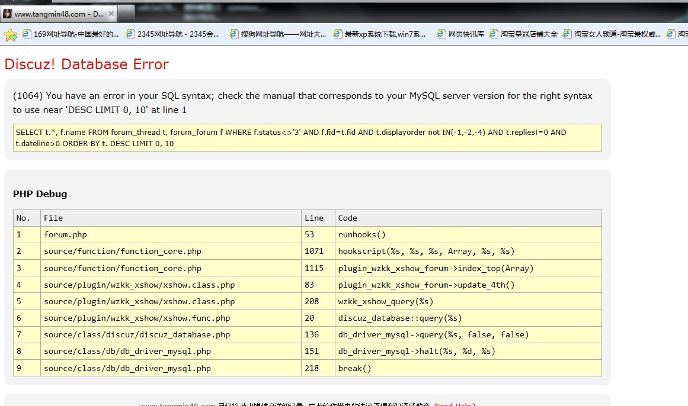
Task: Click the No. column header
Action: (27, 218)
